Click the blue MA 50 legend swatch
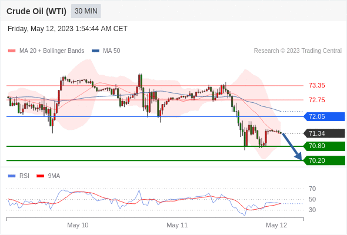The height and width of the screenshot is (235, 347). pos(95,51)
